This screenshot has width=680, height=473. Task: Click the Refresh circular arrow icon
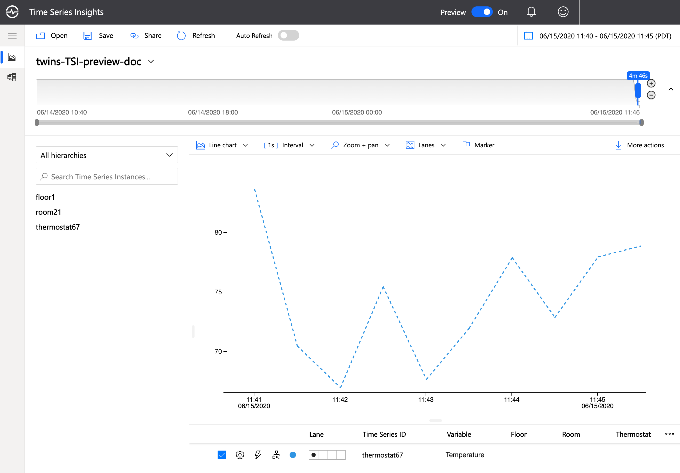point(181,36)
